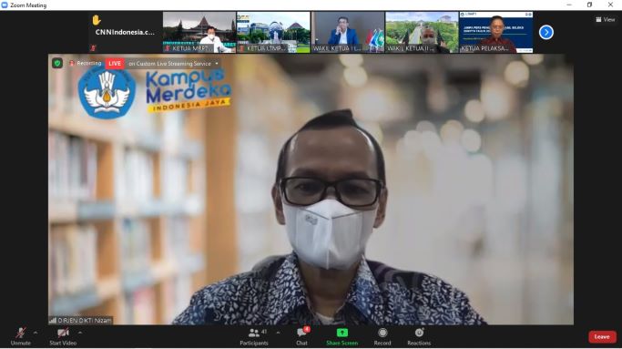The image size is (622, 349).
Task: Click the Recording status indicator
Action: [86, 63]
